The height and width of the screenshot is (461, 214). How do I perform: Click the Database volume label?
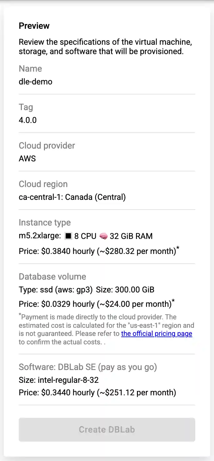[52, 276]
